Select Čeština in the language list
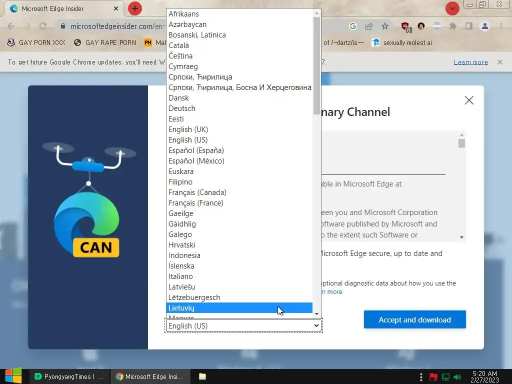512x384 pixels. 239,56
